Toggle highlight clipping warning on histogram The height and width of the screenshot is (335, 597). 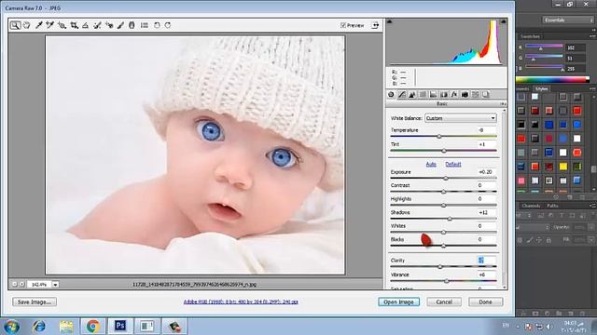pyautogui.click(x=504, y=21)
